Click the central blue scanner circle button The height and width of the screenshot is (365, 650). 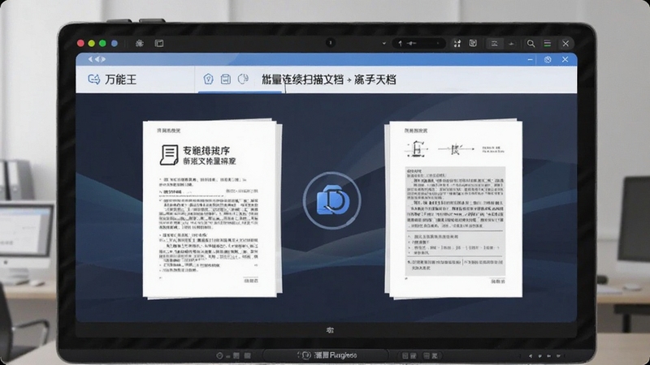[x=331, y=200]
